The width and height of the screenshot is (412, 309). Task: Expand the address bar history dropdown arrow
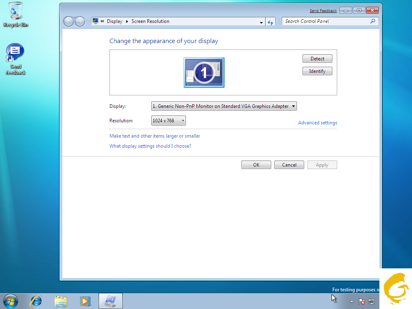click(x=261, y=22)
